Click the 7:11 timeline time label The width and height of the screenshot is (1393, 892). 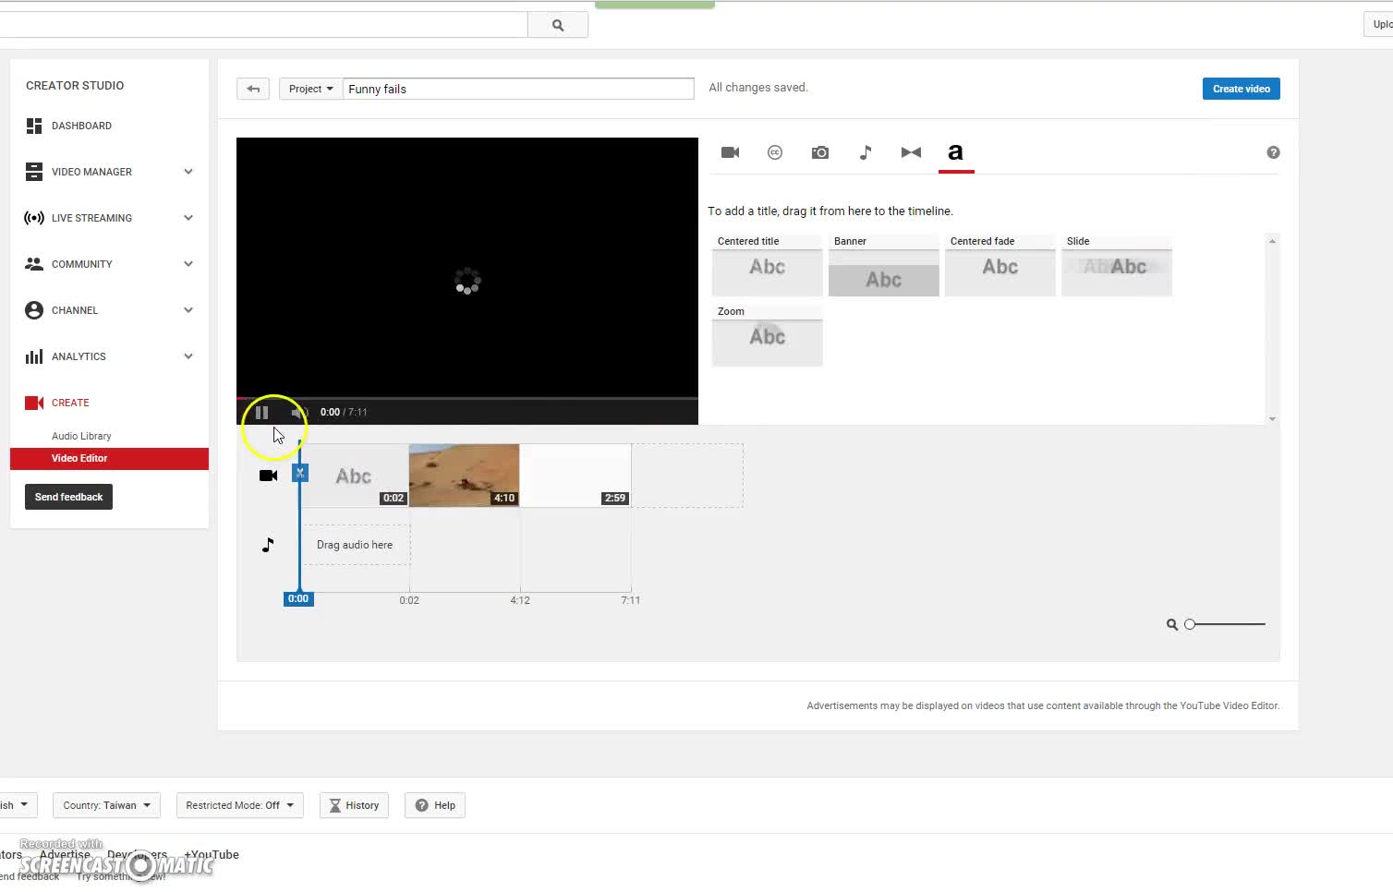click(x=630, y=600)
